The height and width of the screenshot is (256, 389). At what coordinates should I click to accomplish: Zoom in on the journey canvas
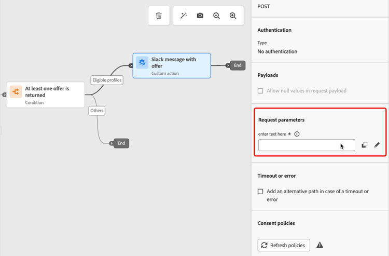click(233, 16)
